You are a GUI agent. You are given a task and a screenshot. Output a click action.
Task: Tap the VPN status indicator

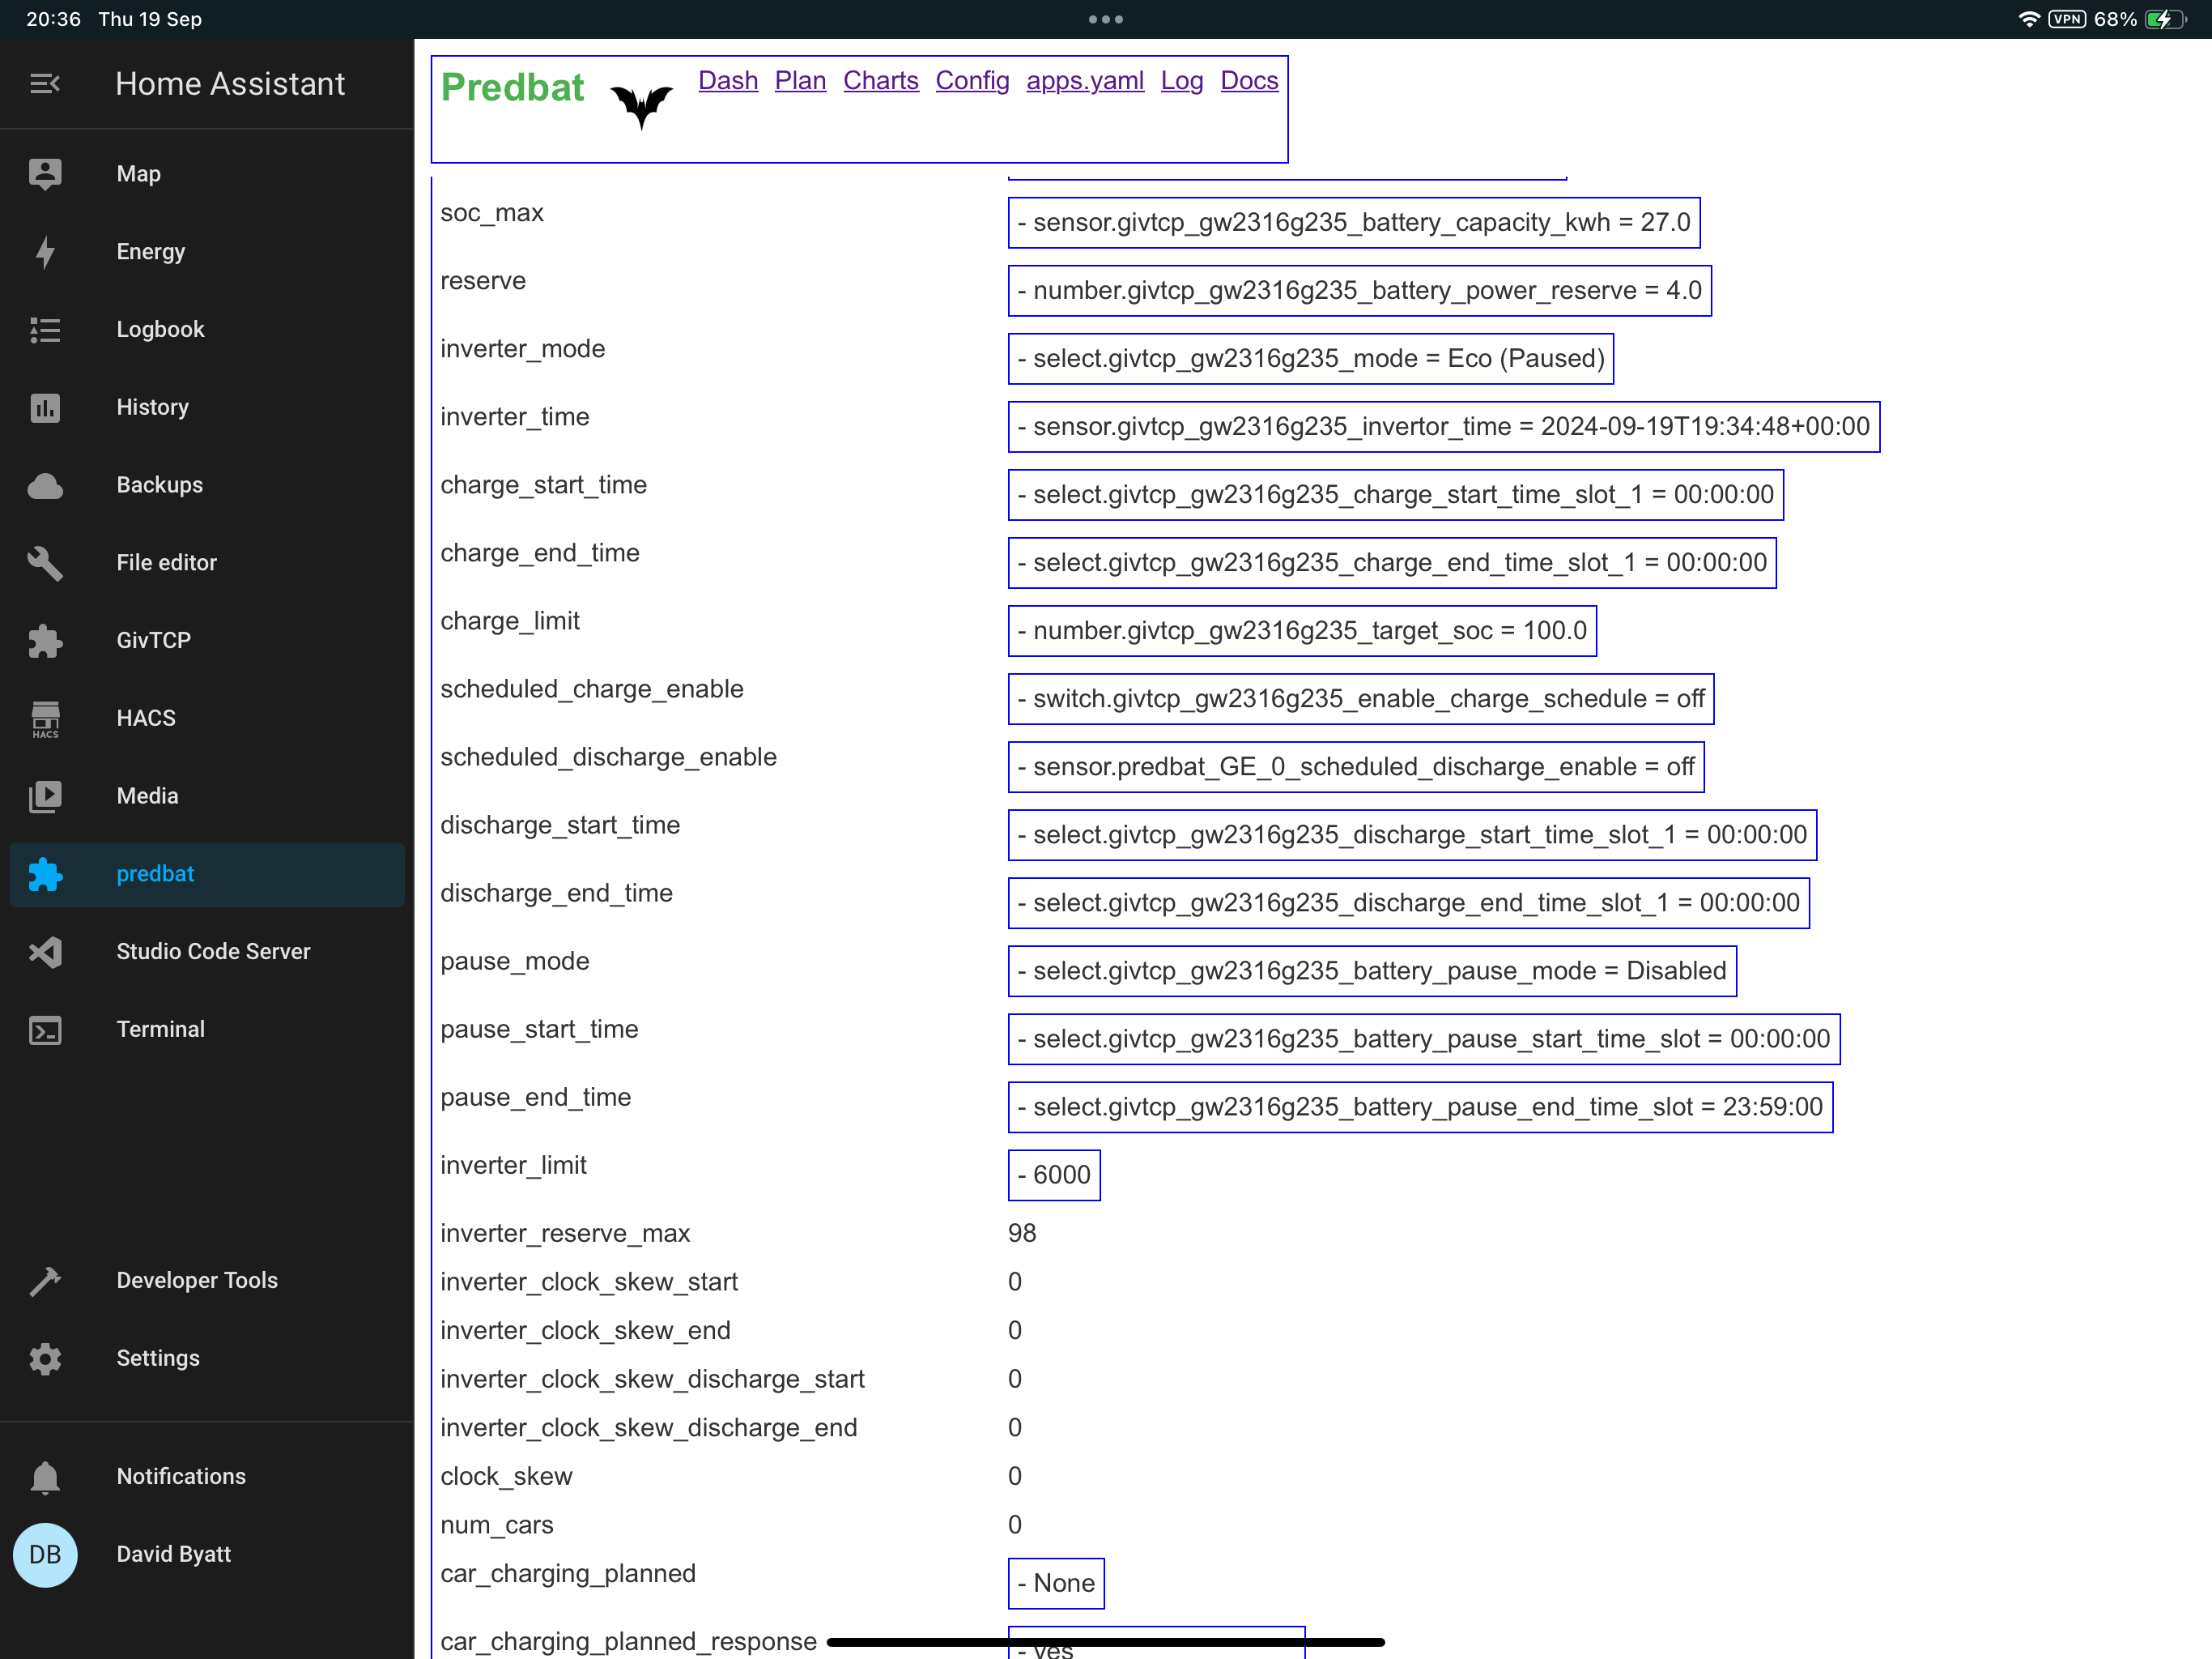tap(2066, 19)
